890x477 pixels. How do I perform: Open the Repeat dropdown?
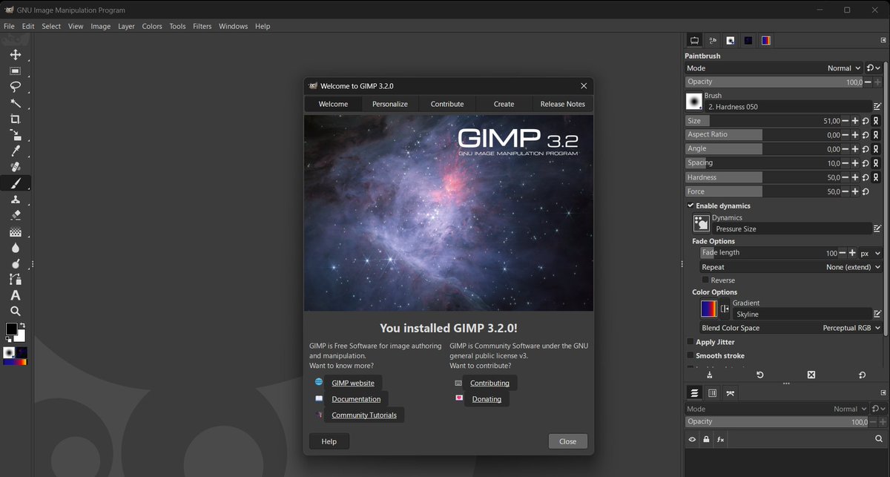tap(791, 267)
